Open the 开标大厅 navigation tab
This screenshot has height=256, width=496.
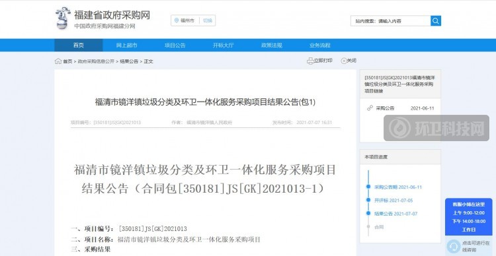tap(223, 45)
